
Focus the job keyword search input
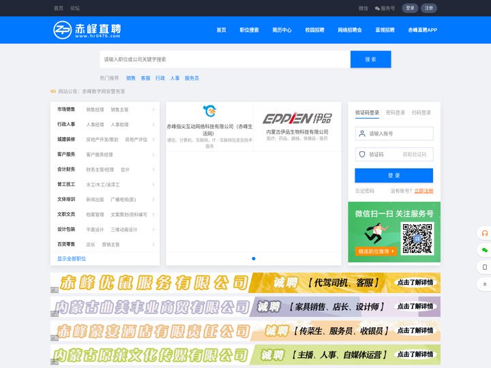(x=225, y=59)
